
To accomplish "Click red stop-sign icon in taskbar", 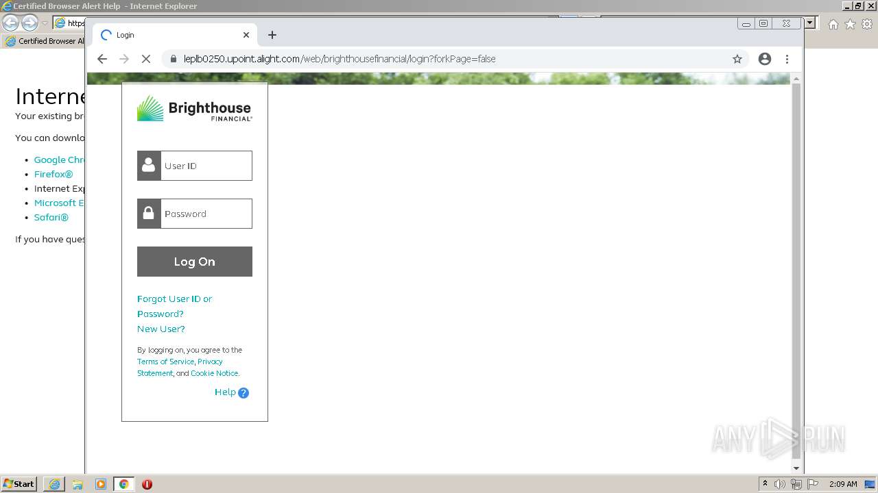I will coord(147,484).
